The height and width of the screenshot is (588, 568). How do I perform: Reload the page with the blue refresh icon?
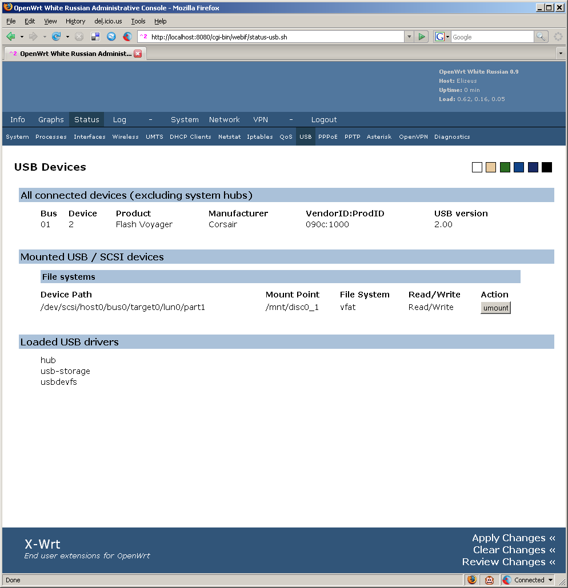(x=57, y=37)
